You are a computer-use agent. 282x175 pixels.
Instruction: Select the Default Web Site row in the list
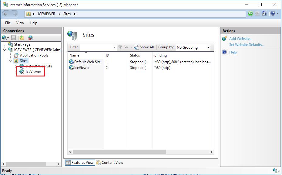point(140,62)
